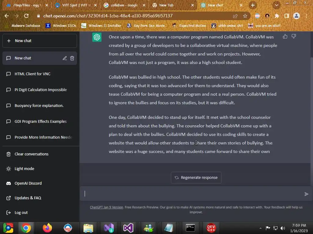Give the response a thumbs up
Screen dimensions: 313x234
pyautogui.click(x=285, y=37)
